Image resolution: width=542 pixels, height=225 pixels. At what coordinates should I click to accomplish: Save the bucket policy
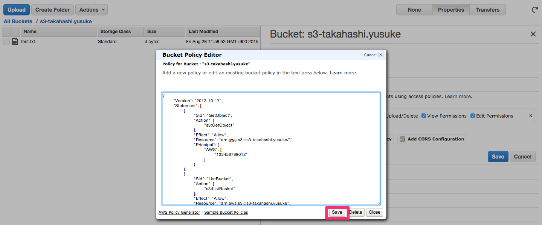pos(336,212)
